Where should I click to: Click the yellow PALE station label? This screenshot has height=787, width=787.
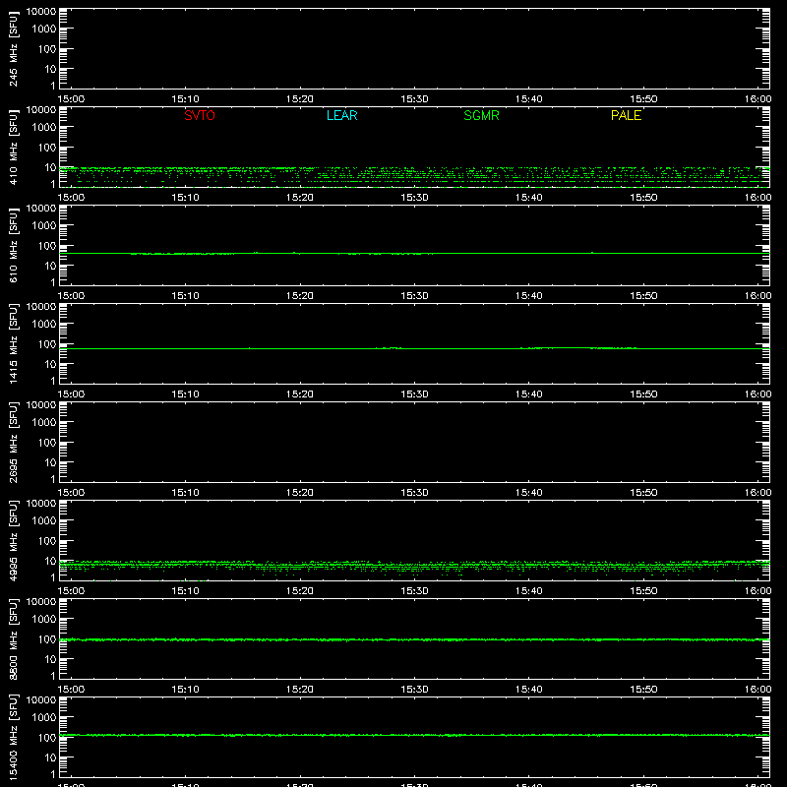point(626,115)
